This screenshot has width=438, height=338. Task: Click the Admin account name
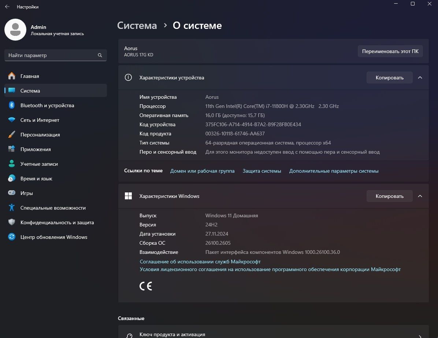click(x=38, y=27)
